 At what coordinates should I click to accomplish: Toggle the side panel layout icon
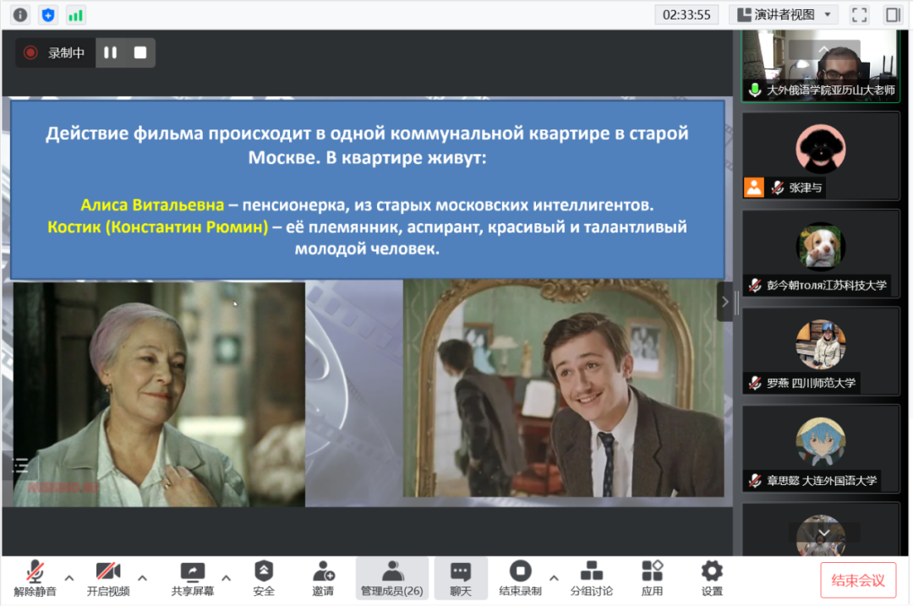[893, 14]
